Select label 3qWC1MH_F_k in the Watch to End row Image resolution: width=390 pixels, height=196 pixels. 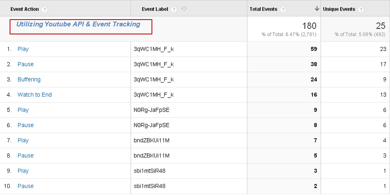(154, 95)
